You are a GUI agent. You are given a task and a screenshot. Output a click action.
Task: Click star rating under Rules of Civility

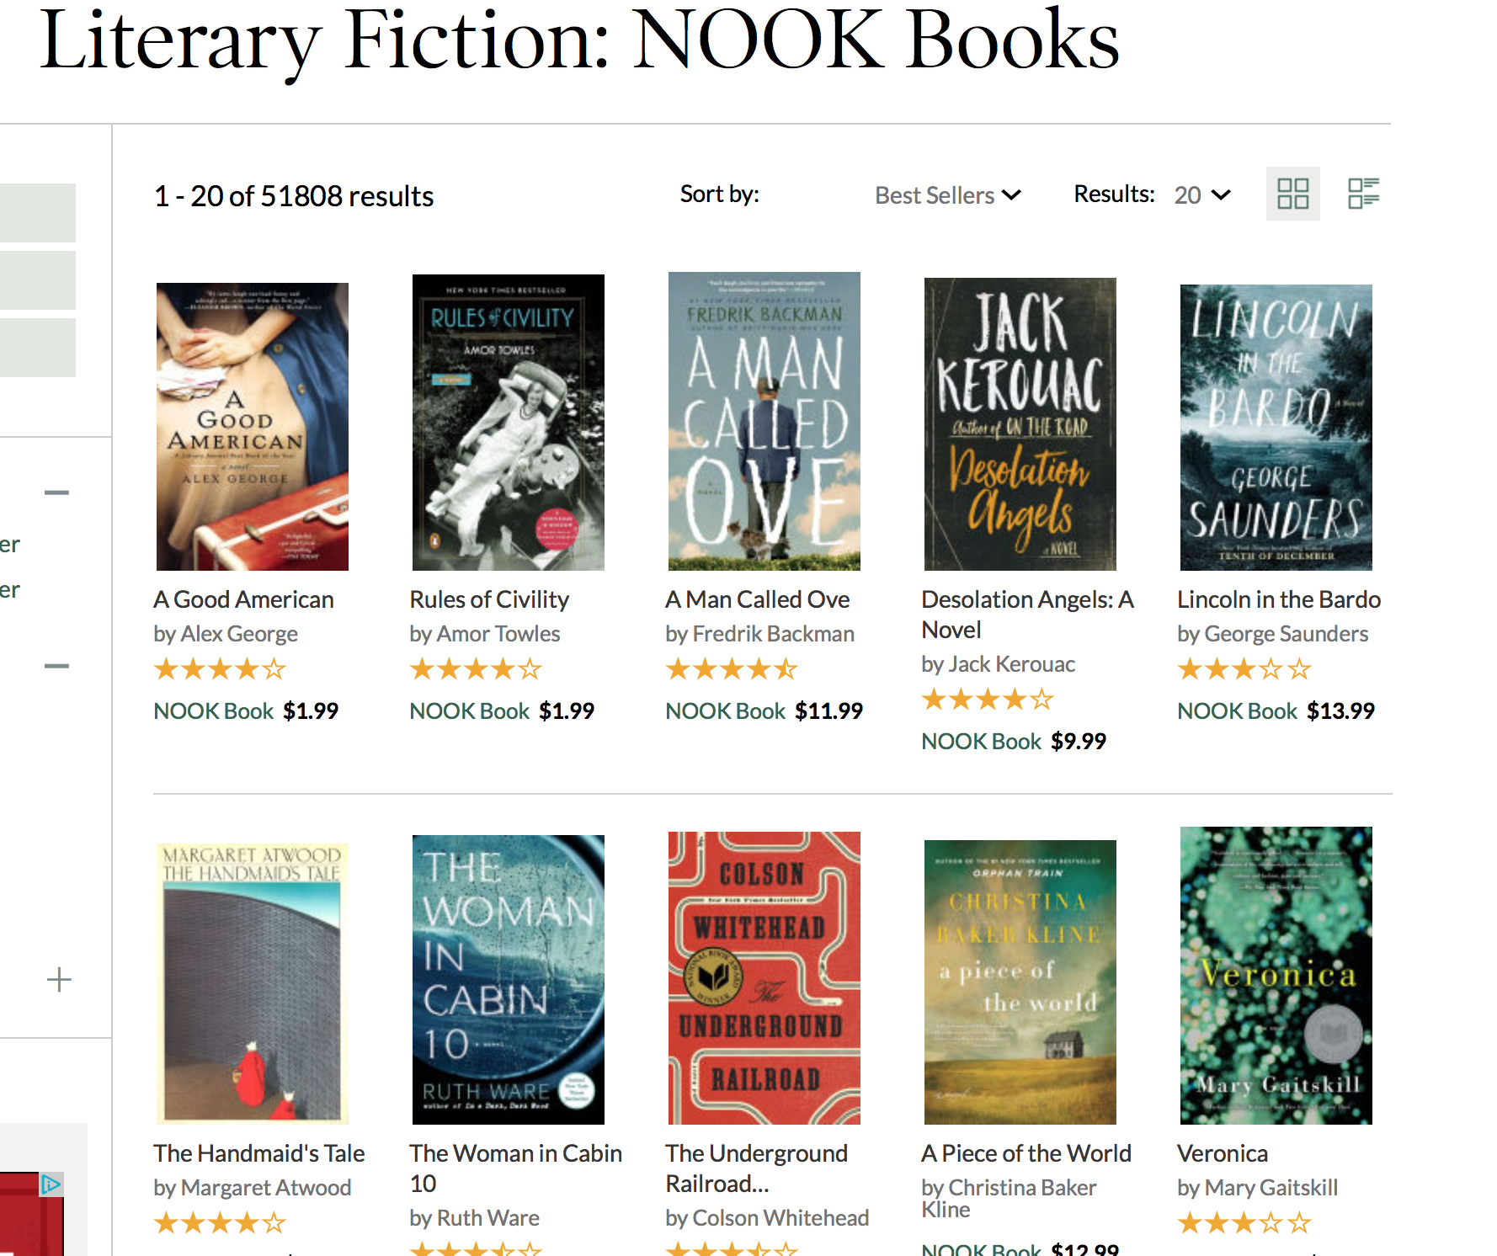click(476, 670)
